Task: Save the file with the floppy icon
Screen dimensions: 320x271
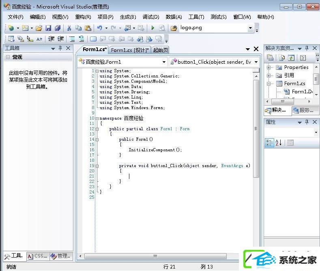Action: click(48, 28)
